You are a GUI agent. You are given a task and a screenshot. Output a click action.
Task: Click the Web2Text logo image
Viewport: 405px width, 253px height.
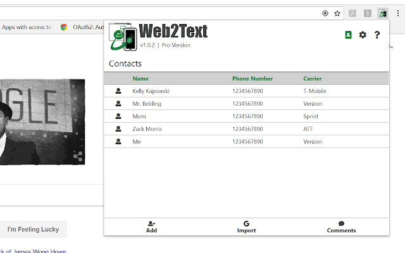tap(123, 37)
